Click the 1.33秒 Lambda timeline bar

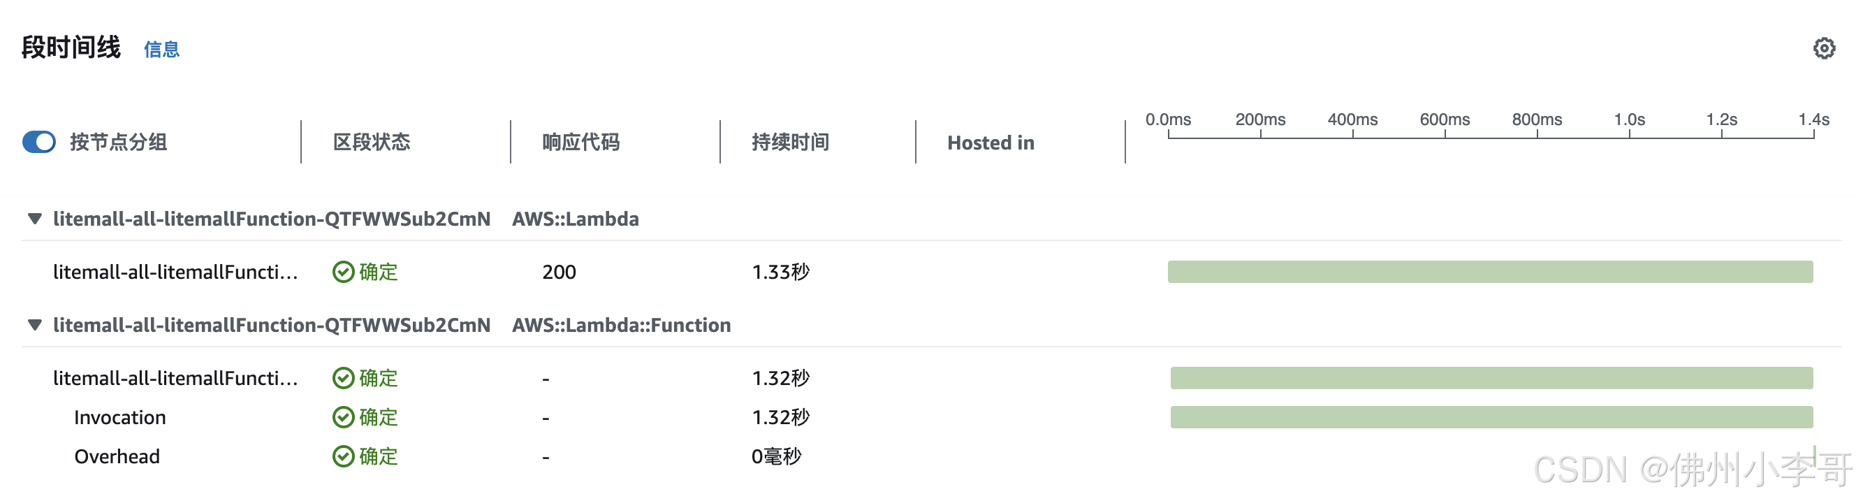(x=1489, y=272)
